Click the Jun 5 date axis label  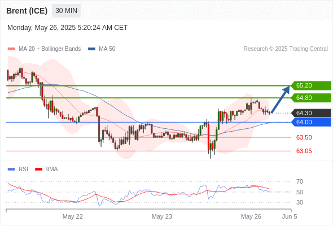click(290, 216)
